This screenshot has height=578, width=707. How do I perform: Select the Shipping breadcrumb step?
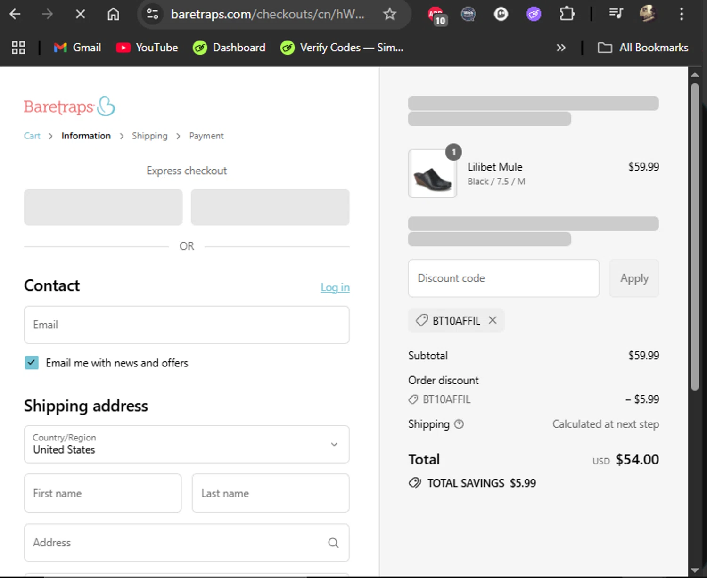pos(149,136)
